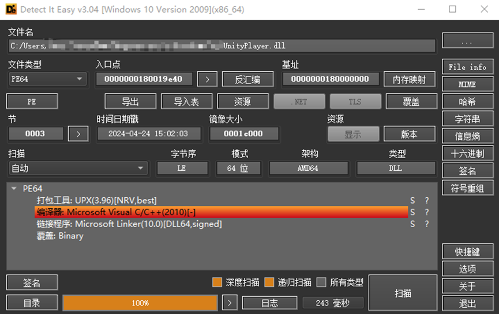The image size is (499, 314).
Task: Click the file name path input field
Action: click(222, 46)
